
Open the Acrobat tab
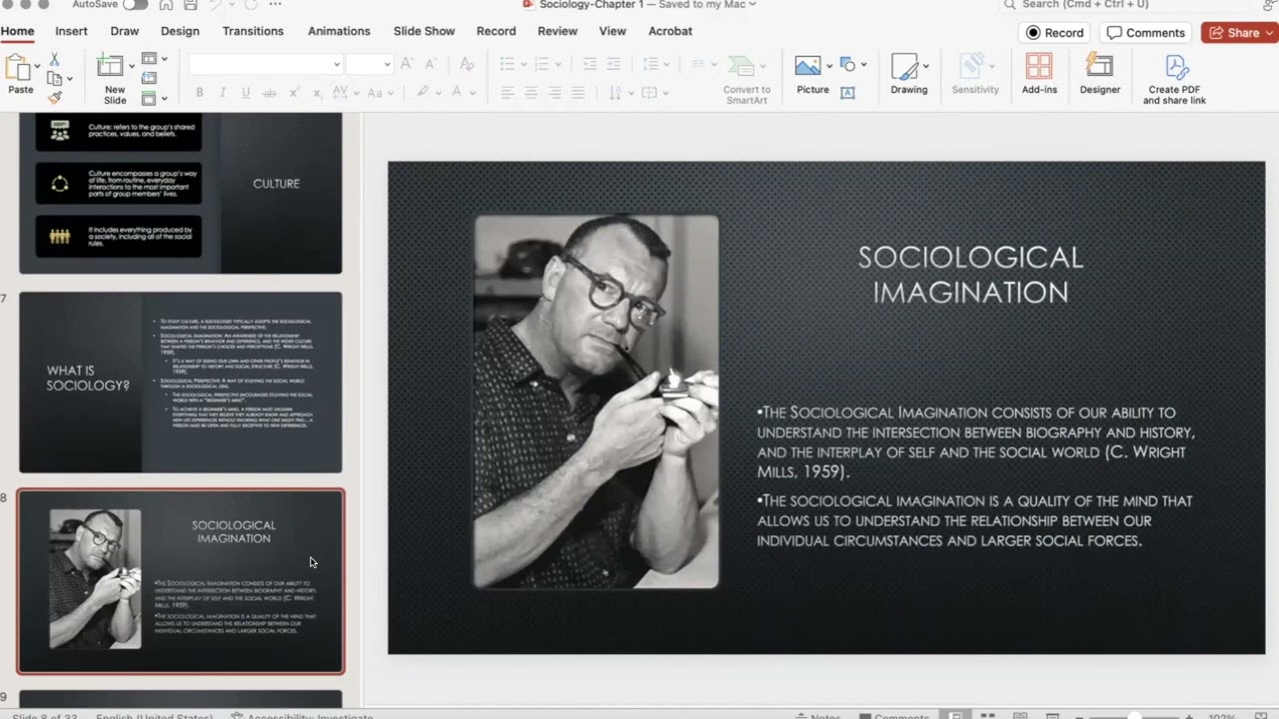coord(670,31)
